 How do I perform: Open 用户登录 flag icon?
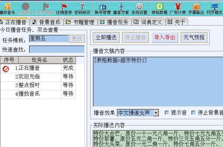(46, 6)
